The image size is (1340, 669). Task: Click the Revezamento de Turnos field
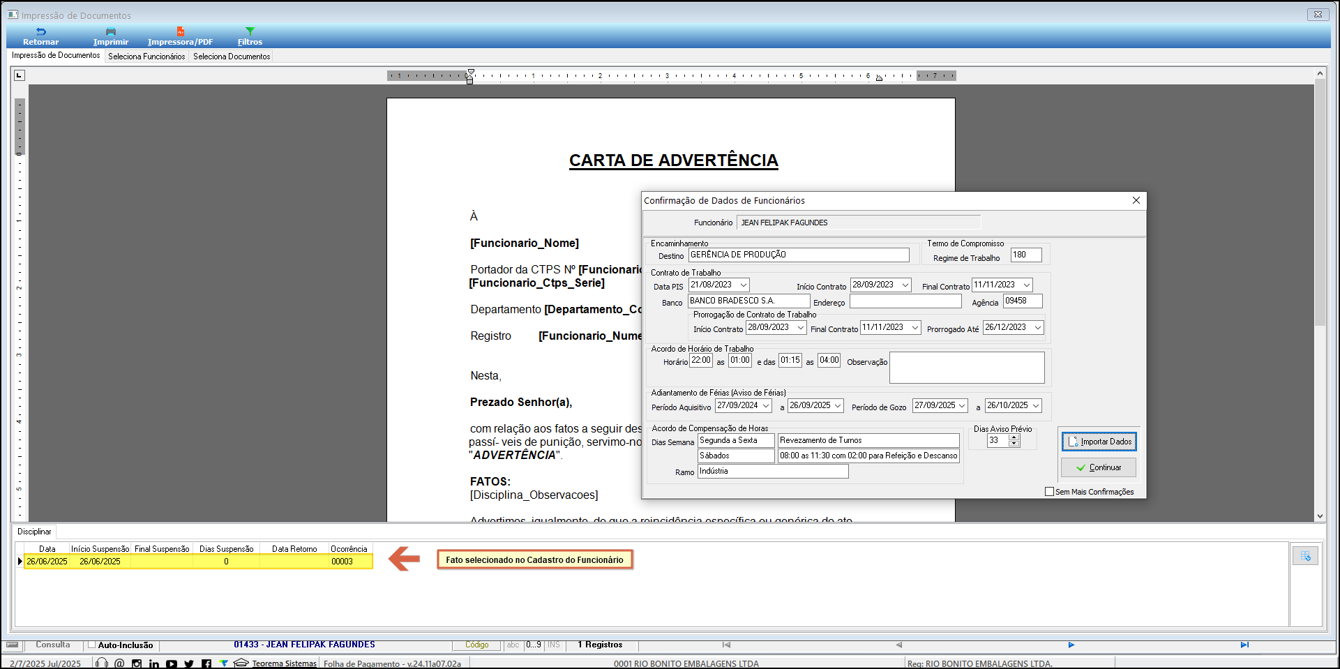point(868,440)
